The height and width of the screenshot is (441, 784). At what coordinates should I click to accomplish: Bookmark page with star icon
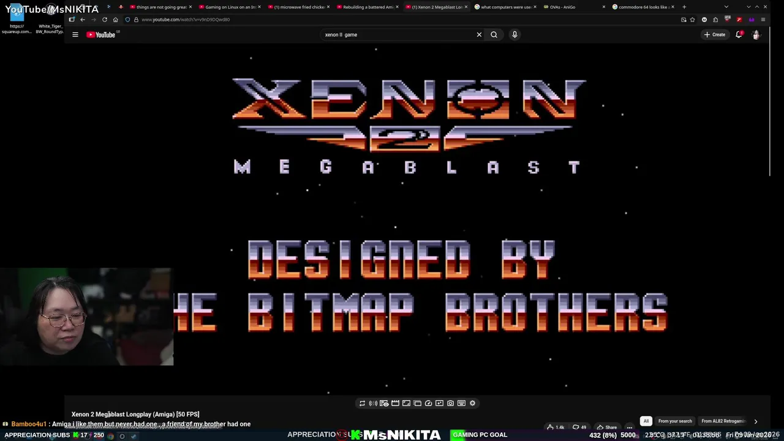[693, 20]
